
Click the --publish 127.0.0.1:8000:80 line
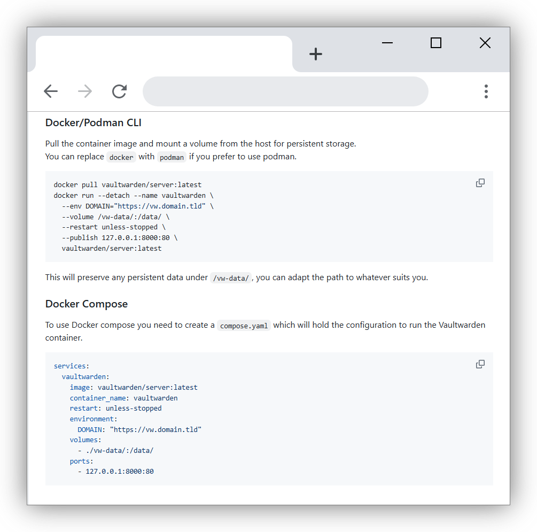point(120,238)
